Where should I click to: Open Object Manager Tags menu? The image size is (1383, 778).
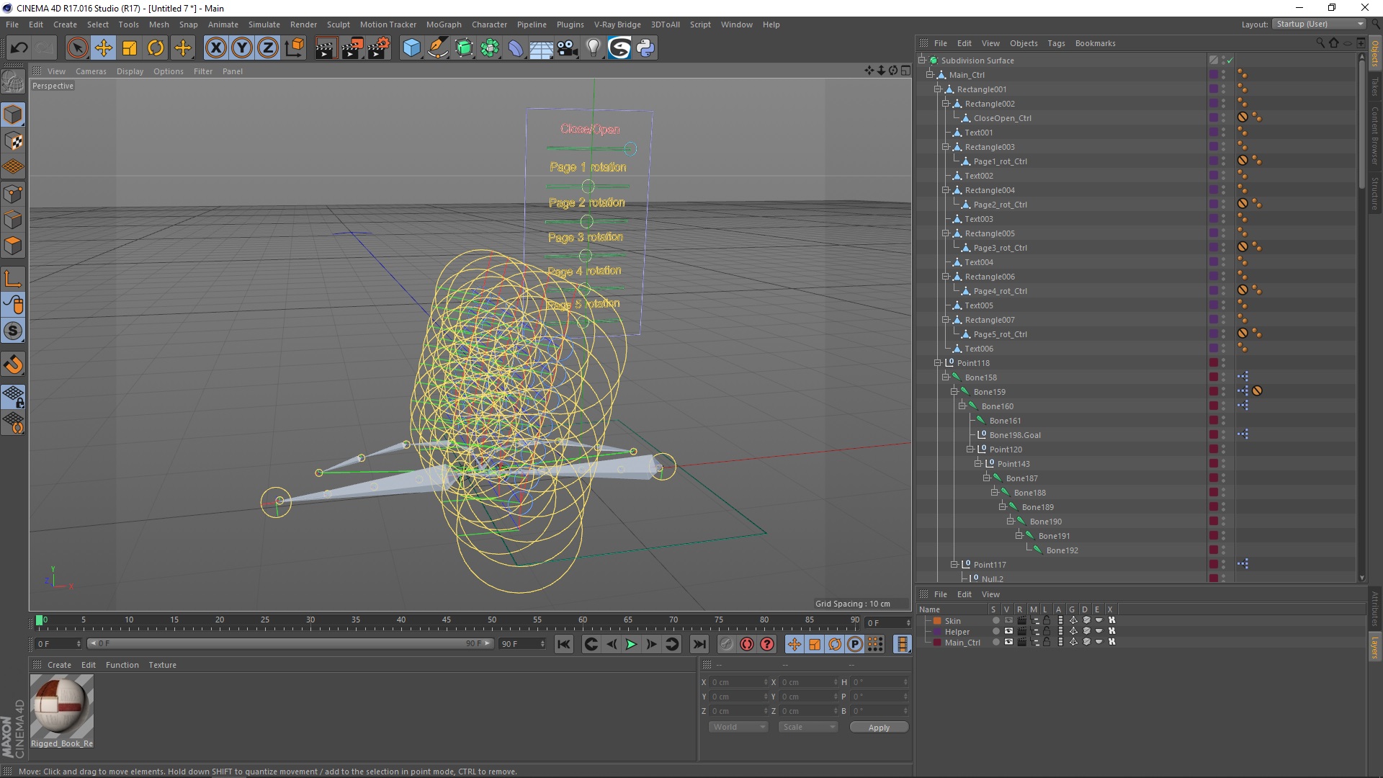point(1056,43)
